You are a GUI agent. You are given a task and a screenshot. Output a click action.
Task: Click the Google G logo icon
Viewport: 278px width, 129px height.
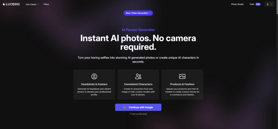[125, 107]
